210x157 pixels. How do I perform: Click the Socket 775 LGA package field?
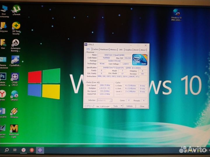(x=115, y=61)
